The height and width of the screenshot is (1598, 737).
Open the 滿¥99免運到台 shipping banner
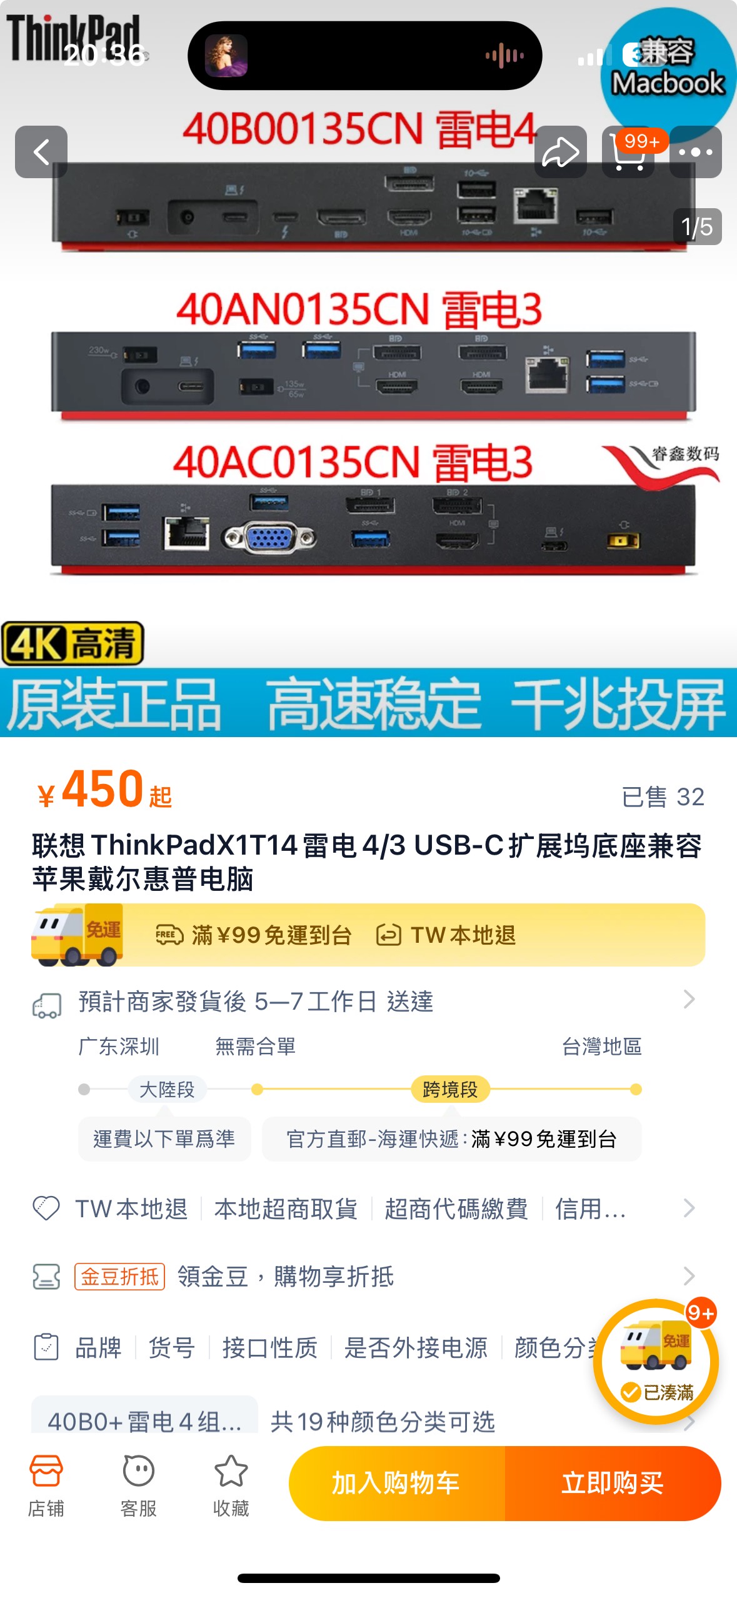click(368, 935)
